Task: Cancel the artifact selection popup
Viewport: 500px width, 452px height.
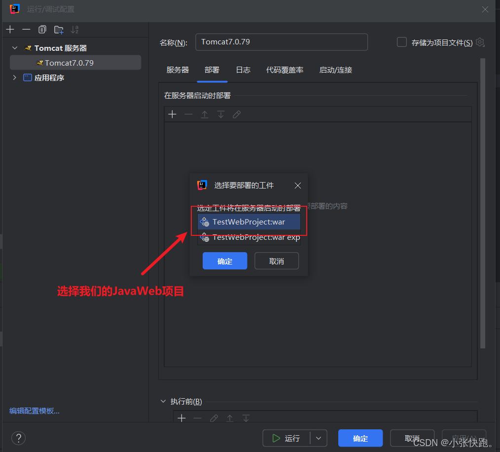Action: [277, 261]
